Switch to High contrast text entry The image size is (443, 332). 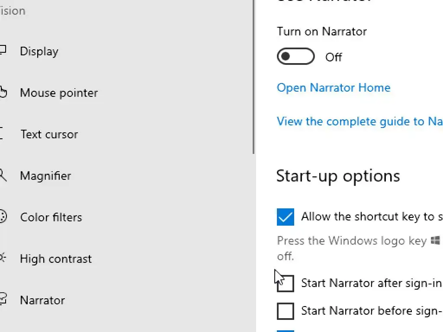(56, 259)
